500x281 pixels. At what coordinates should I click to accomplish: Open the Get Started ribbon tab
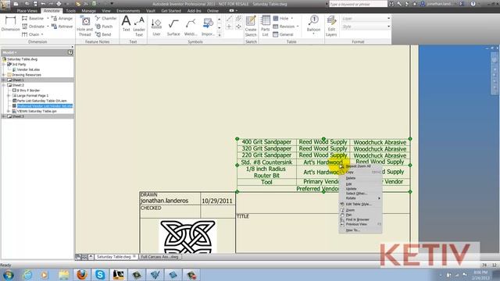(171, 11)
